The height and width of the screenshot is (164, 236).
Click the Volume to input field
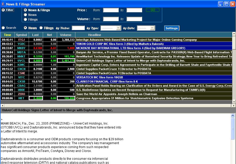click(x=134, y=19)
